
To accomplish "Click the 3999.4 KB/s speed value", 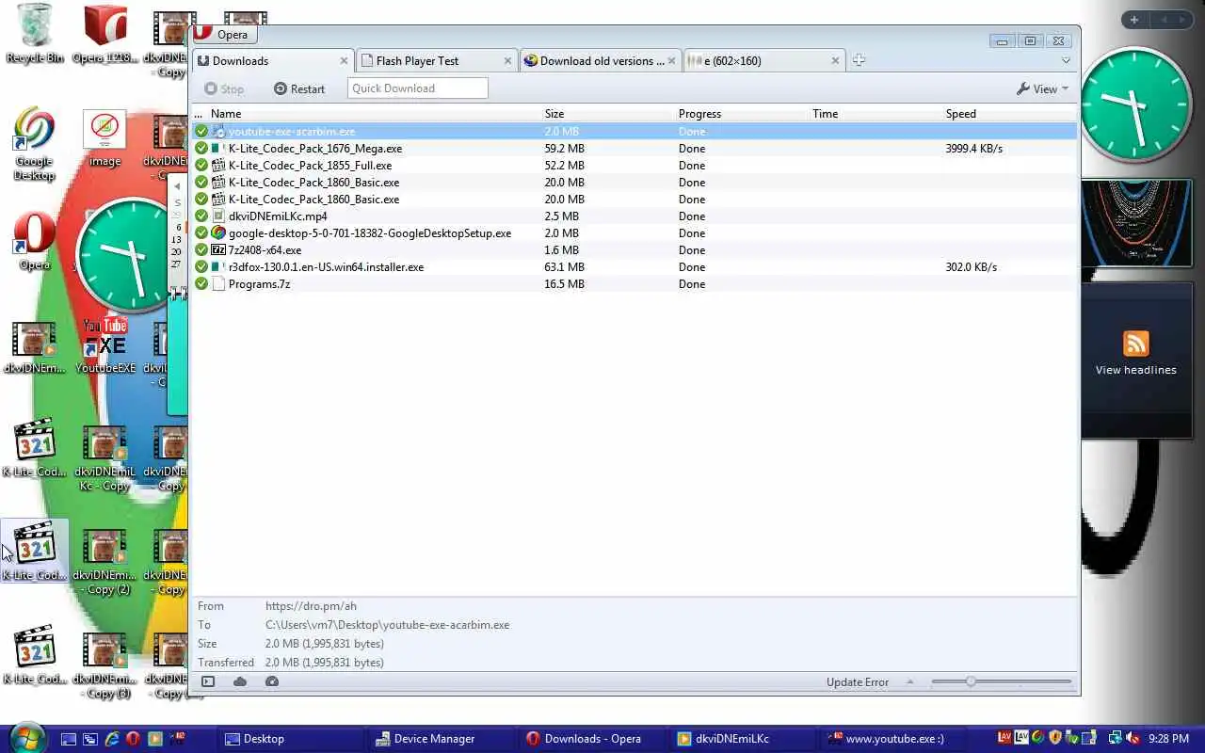I will pos(974,149).
